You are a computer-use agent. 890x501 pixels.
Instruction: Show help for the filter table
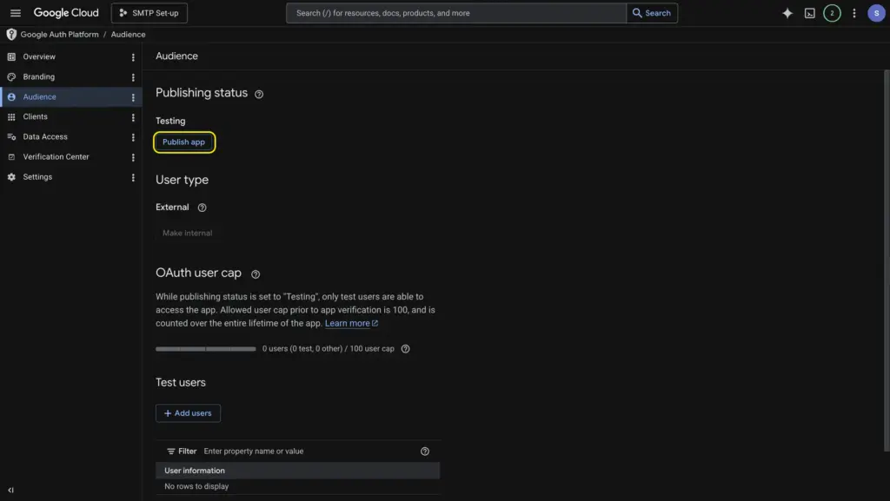tap(424, 452)
